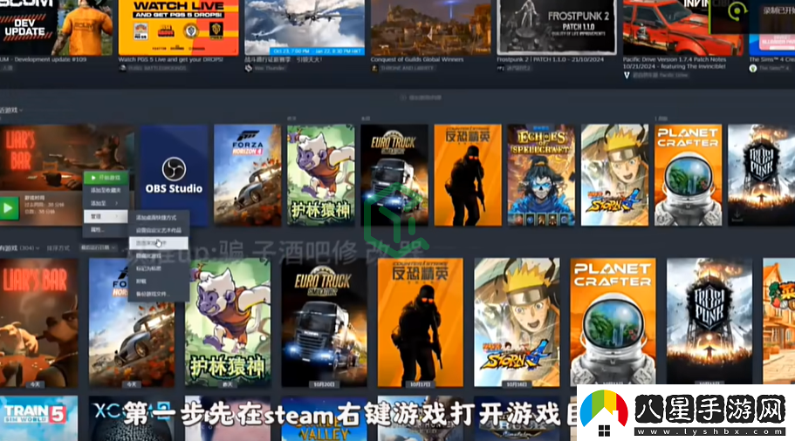The width and height of the screenshot is (795, 441).
Task: Expand the 添加至 submenu arrow
Action: pyautogui.click(x=117, y=203)
